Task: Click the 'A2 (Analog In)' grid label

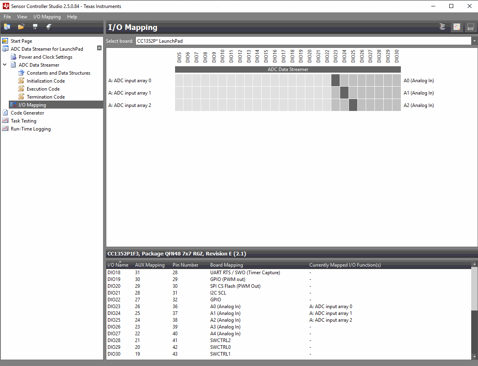Action: click(418, 105)
